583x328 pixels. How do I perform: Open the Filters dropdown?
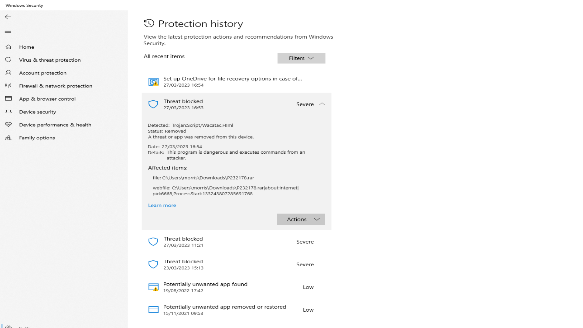pos(301,58)
